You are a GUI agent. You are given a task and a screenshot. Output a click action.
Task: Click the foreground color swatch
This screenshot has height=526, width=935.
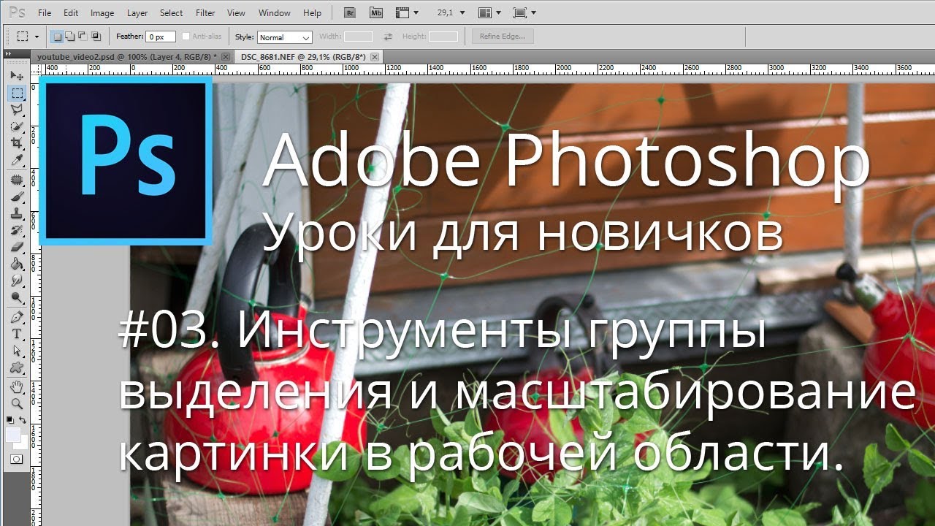click(x=13, y=435)
